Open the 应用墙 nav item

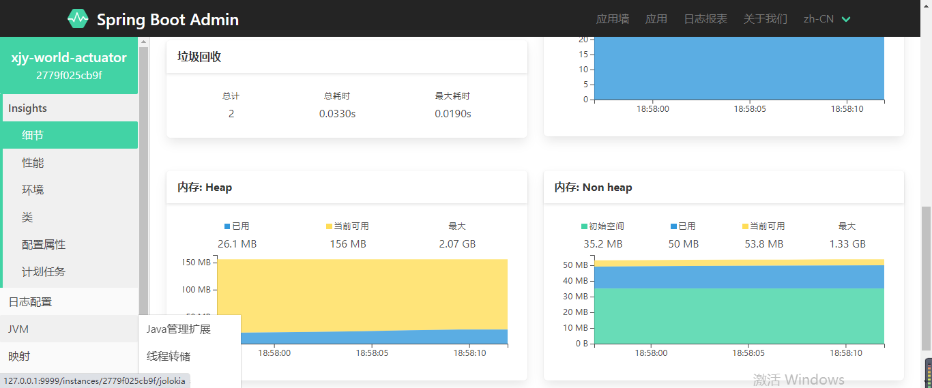pos(613,19)
